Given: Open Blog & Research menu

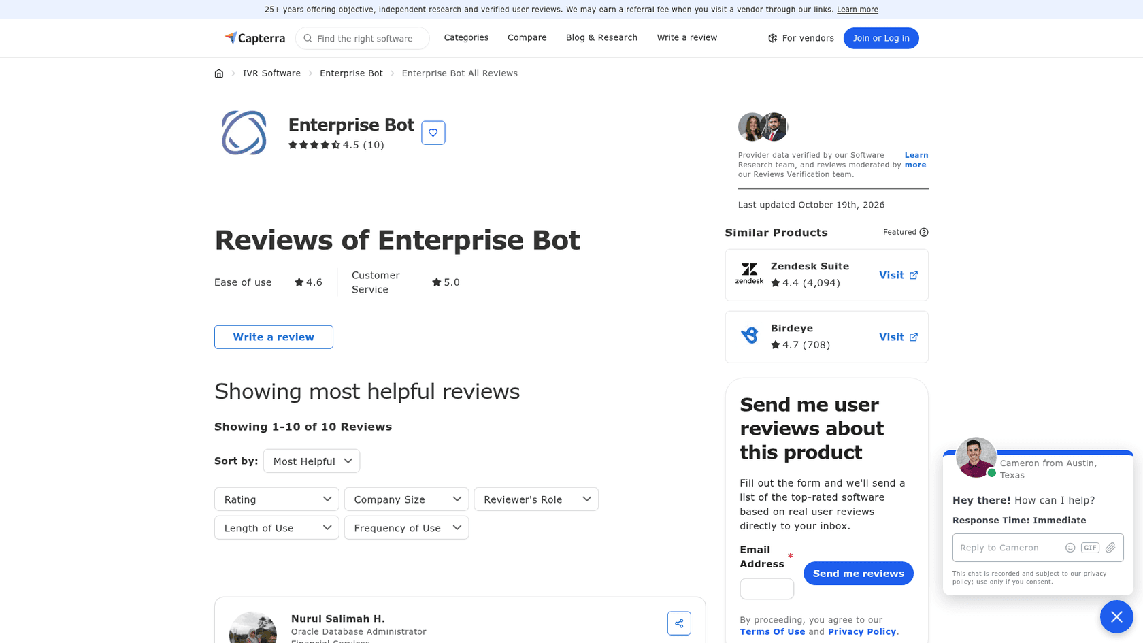Looking at the screenshot, I should tap(601, 37).
